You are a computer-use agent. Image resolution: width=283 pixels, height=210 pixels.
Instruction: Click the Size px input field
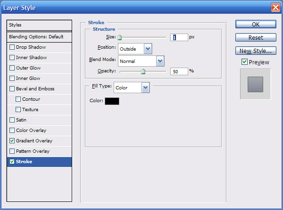click(179, 37)
